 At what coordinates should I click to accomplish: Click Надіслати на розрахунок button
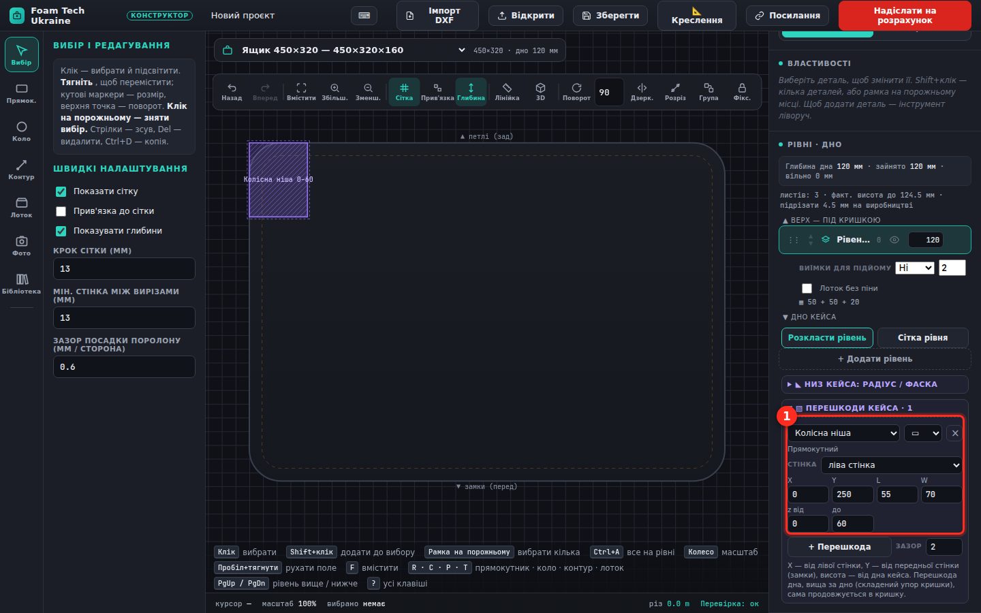click(x=905, y=16)
